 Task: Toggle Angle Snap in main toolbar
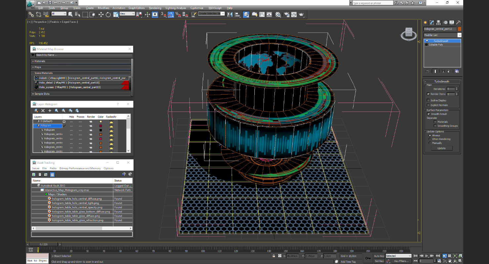click(x=171, y=15)
